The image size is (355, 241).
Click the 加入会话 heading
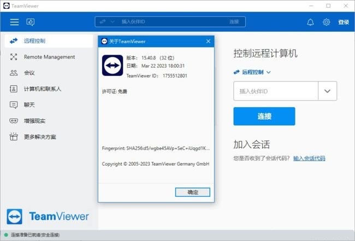252,144
